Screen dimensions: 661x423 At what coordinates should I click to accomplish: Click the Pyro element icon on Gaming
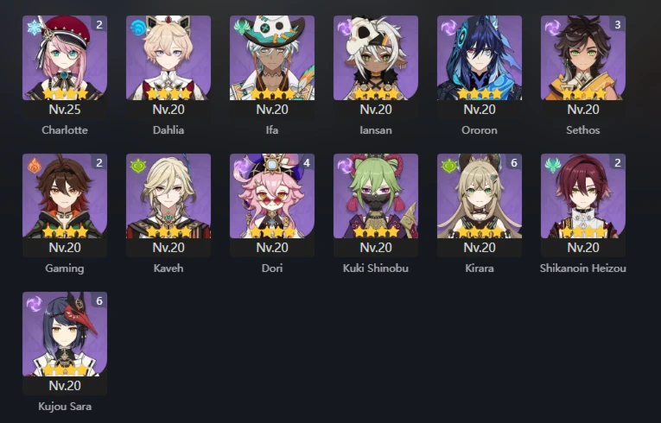point(35,166)
